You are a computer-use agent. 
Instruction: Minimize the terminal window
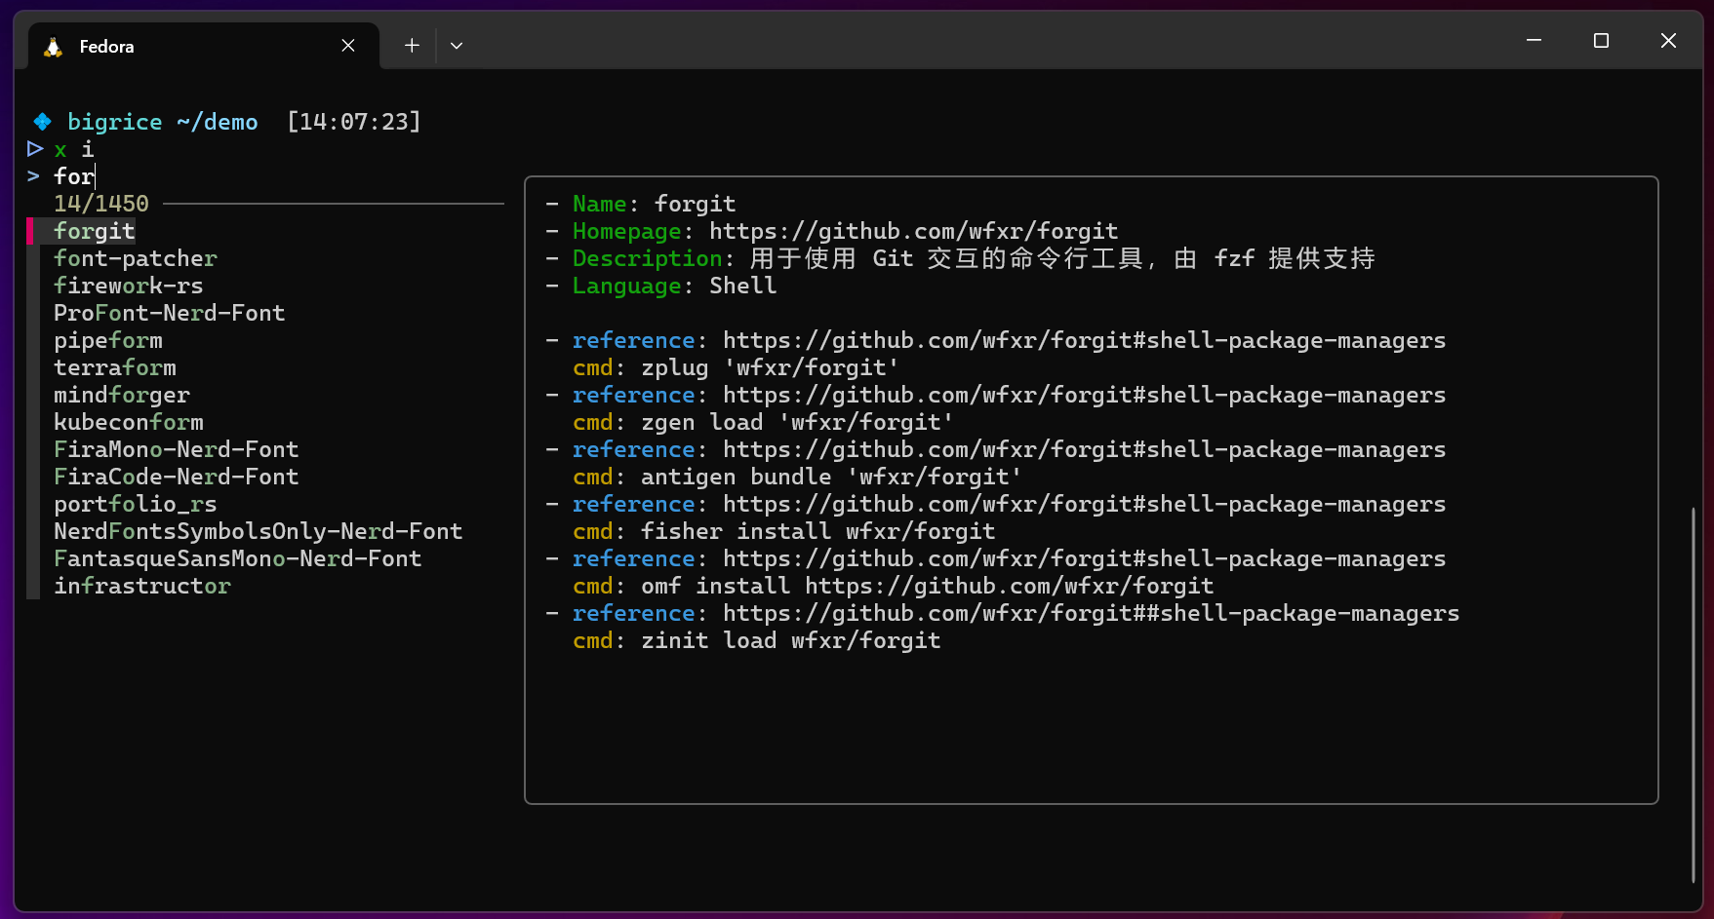click(x=1534, y=41)
